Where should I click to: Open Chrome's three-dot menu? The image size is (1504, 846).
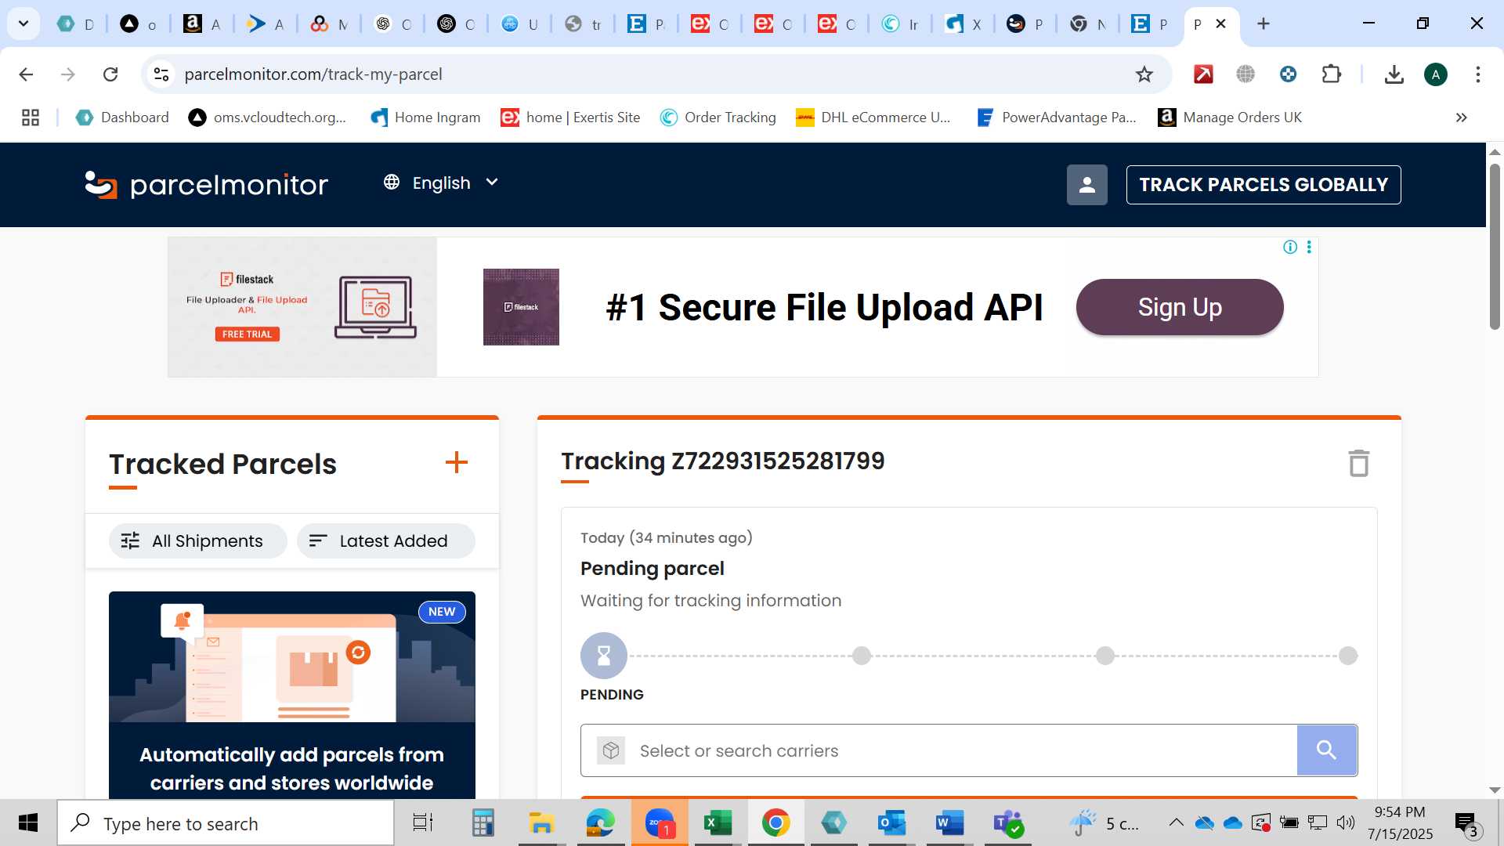coord(1477,74)
